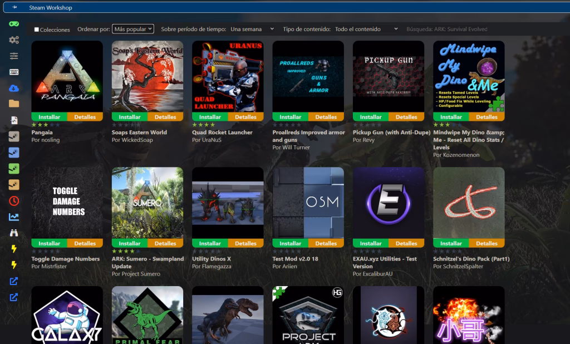Open the 'Más popular' sort dropdown

click(x=132, y=29)
